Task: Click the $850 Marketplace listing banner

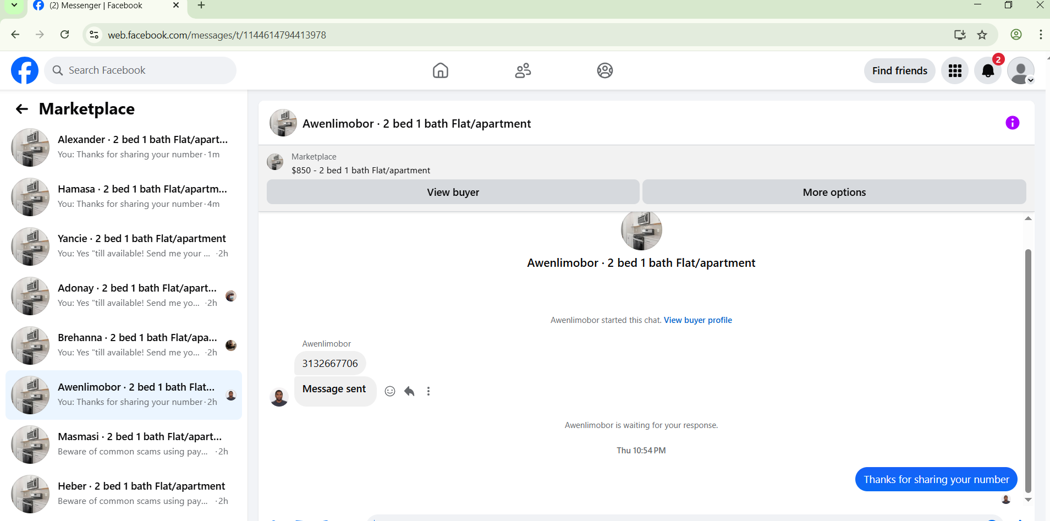Action: click(646, 163)
